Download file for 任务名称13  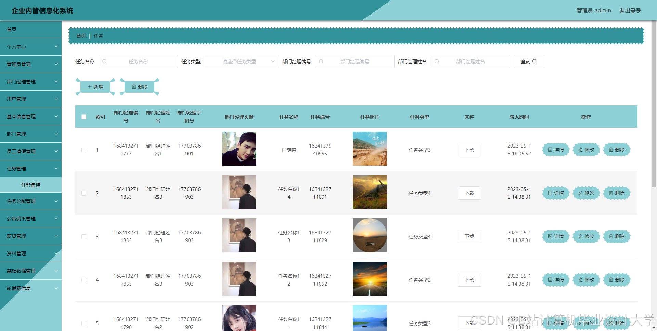[469, 236]
